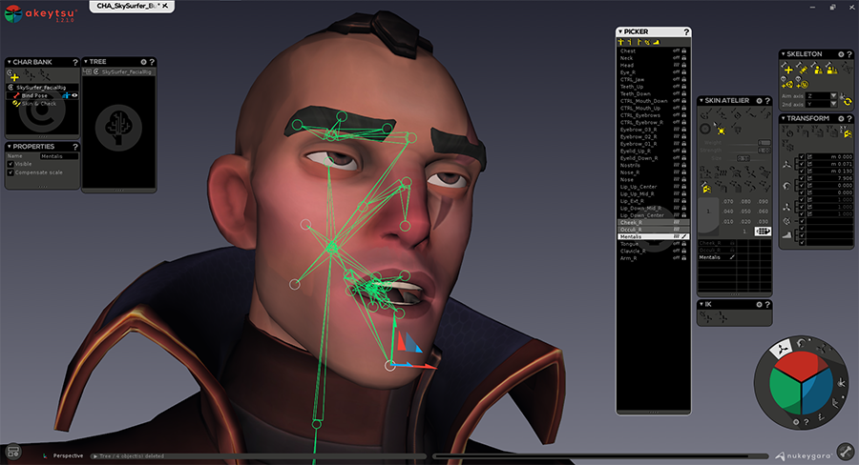
Task: Collapse the Skin Atelier panel
Action: point(702,101)
